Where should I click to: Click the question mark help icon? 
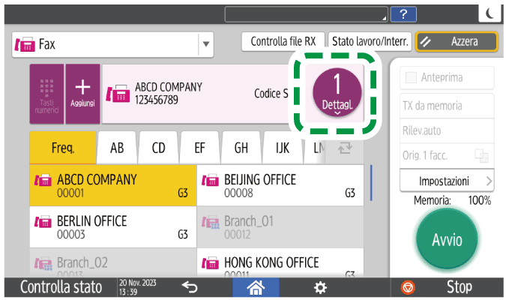point(404,13)
